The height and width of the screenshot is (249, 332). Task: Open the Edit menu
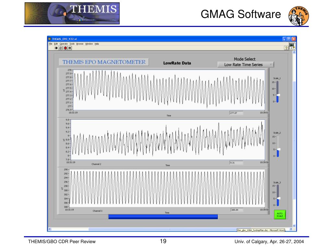pyautogui.click(x=56, y=44)
